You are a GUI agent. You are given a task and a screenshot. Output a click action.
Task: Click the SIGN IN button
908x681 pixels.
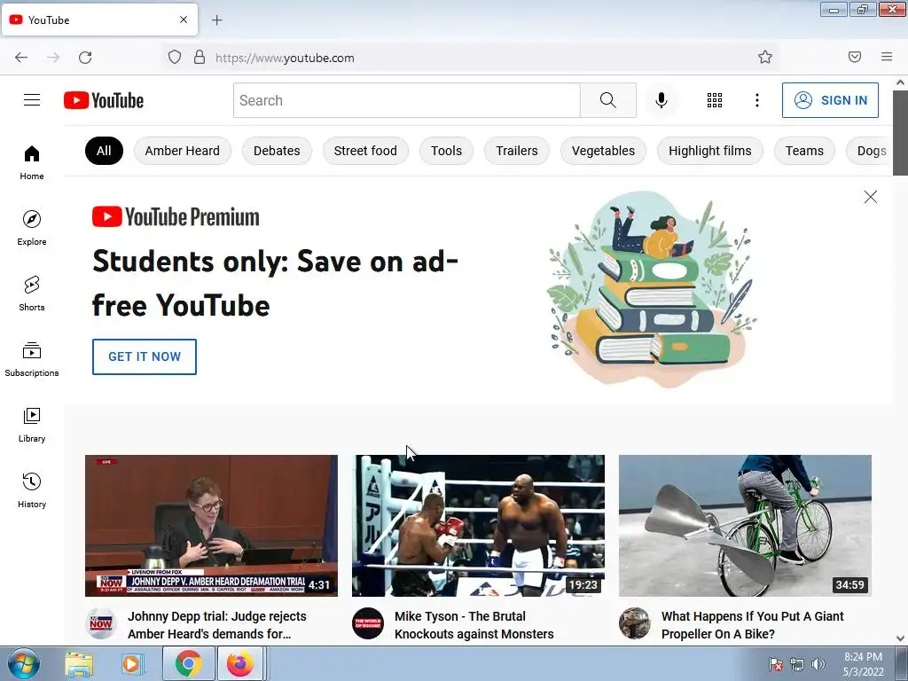pyautogui.click(x=830, y=100)
